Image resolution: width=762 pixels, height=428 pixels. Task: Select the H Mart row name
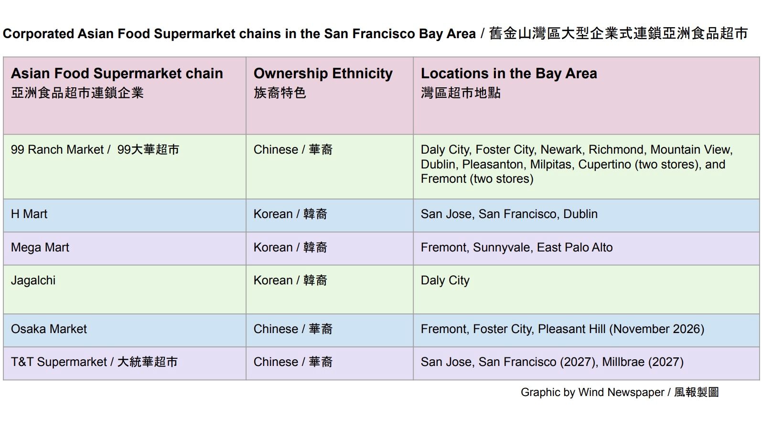(x=125, y=216)
